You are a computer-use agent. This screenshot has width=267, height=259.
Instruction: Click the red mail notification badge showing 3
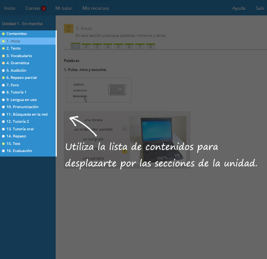44,9
